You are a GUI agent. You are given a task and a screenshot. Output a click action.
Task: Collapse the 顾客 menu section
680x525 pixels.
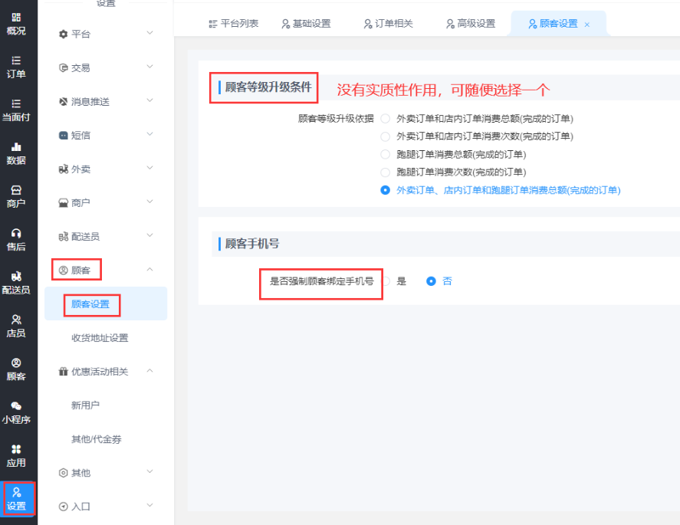106,270
